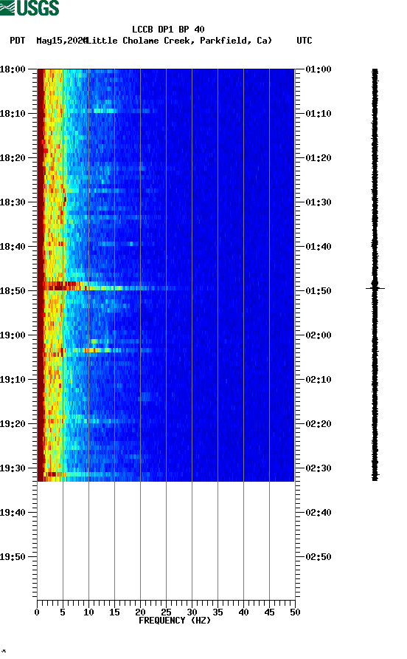Screen dimensions: 407x659
Task: Click the '18:10' PDT time label
Action: (x=13, y=114)
